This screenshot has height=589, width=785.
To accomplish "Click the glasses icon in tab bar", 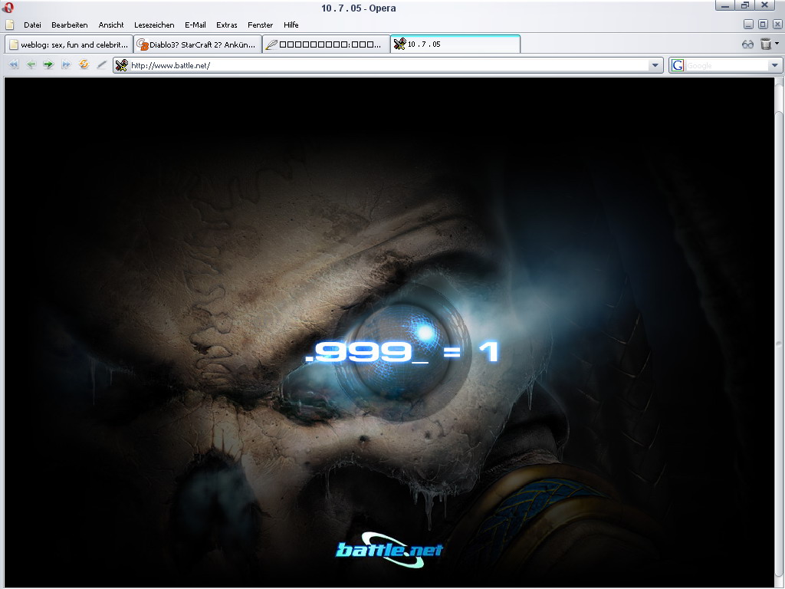I will click(747, 44).
